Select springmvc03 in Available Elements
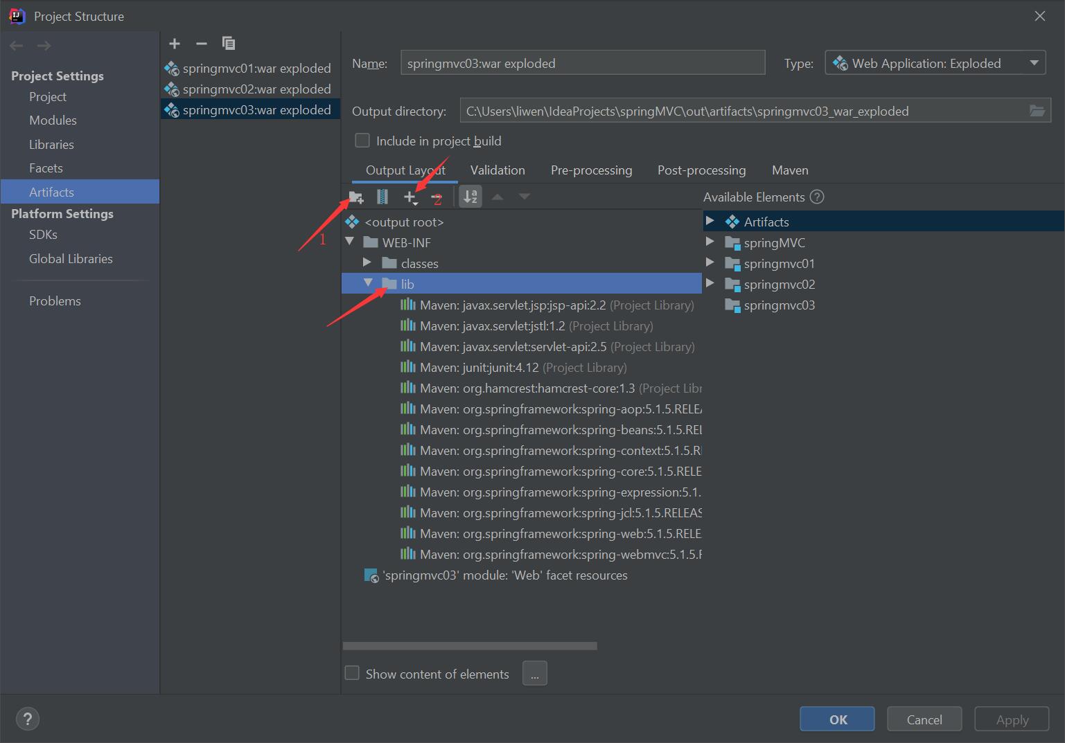This screenshot has height=743, width=1065. 770,305
